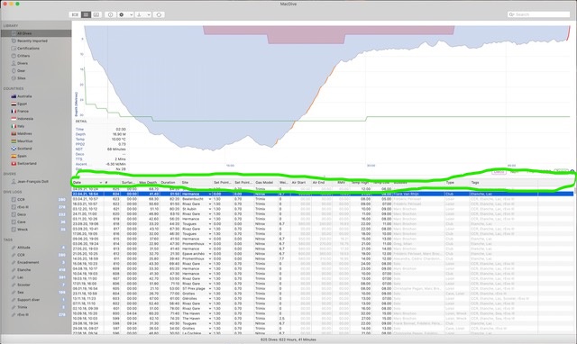This screenshot has width=577, height=344.
Task: Switch to the first view mode icon
Action: (x=75, y=14)
